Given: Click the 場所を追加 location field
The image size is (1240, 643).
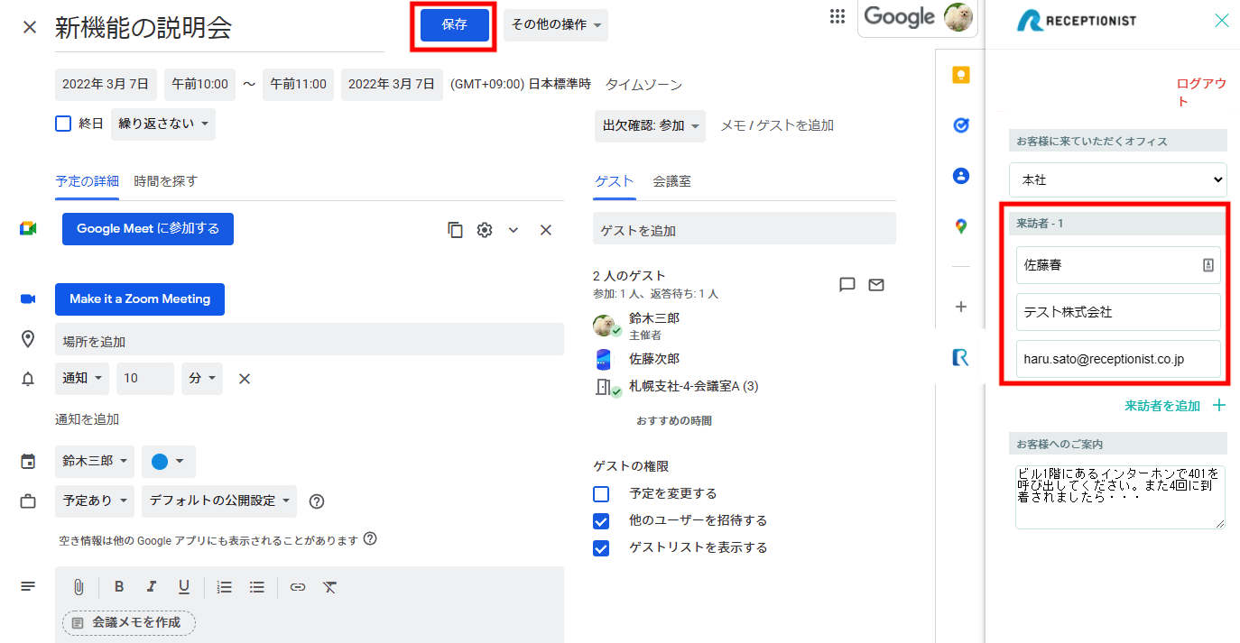Looking at the screenshot, I should pos(310,339).
